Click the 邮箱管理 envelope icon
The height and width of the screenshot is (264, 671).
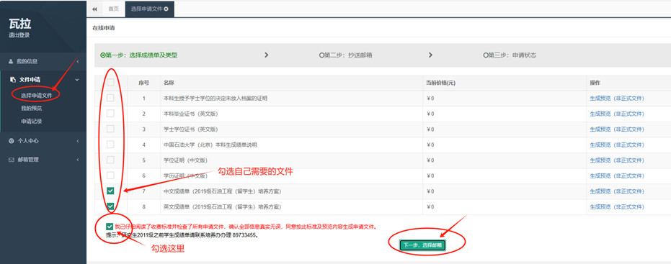[x=12, y=160]
